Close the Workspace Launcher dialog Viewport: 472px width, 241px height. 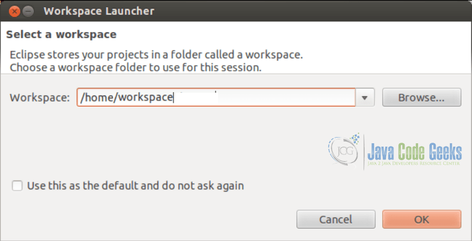click(x=14, y=11)
